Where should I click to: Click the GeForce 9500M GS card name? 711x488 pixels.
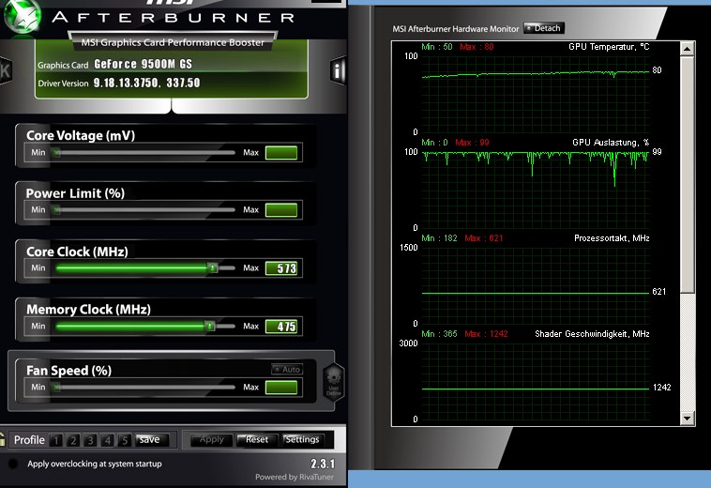pyautogui.click(x=144, y=65)
